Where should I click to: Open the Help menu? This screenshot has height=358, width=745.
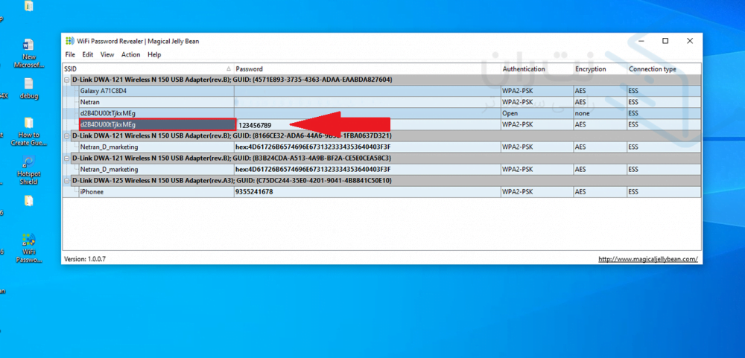click(154, 54)
